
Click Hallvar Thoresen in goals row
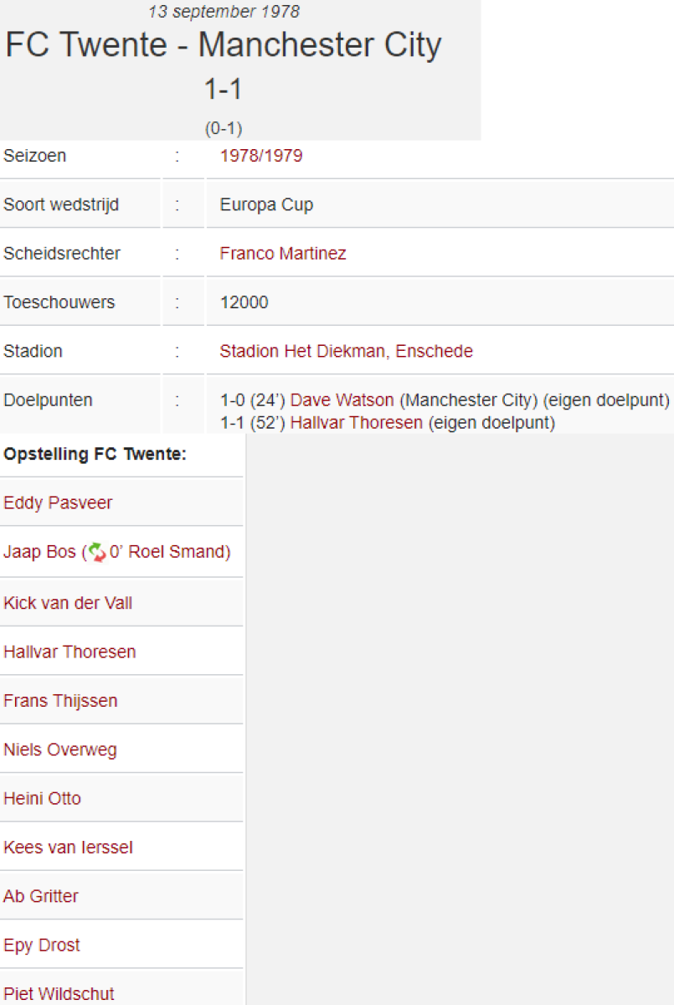click(x=356, y=423)
